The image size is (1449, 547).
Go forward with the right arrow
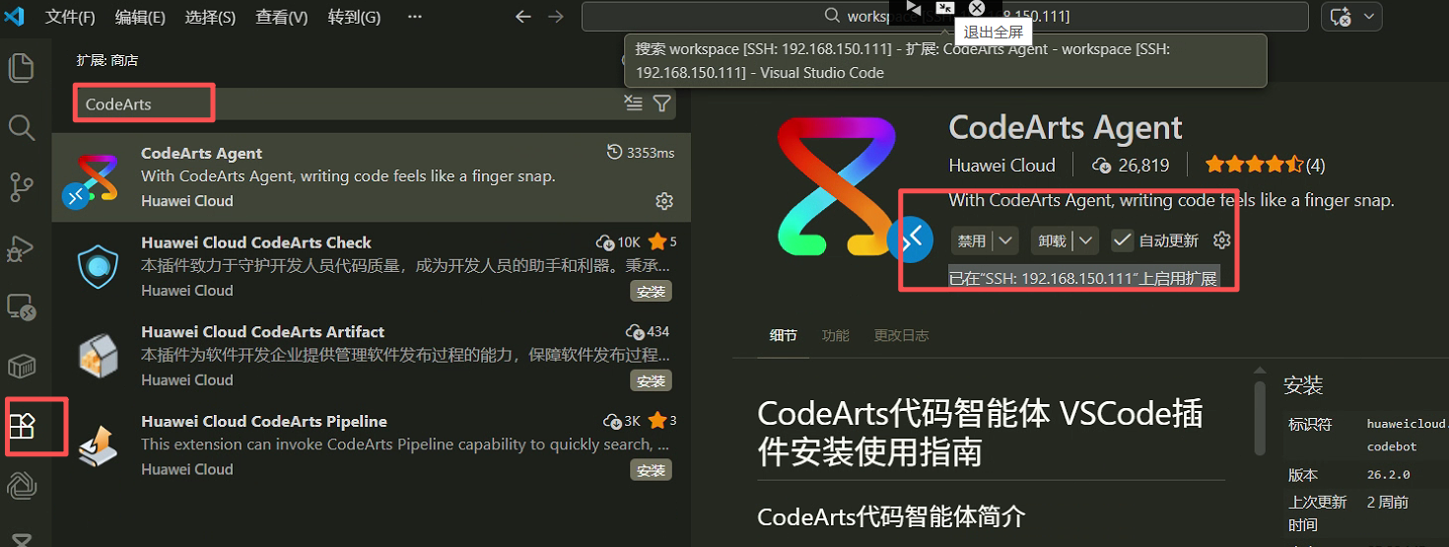click(556, 17)
